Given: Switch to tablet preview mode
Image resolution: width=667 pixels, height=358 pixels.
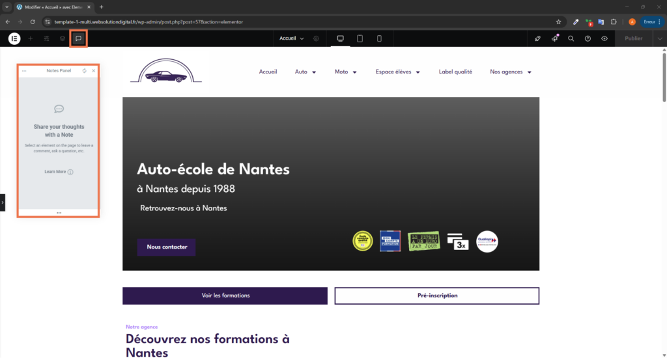Looking at the screenshot, I should [x=360, y=38].
